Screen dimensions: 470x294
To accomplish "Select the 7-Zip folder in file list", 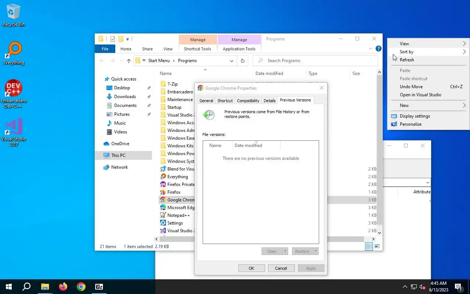I will click(172, 84).
